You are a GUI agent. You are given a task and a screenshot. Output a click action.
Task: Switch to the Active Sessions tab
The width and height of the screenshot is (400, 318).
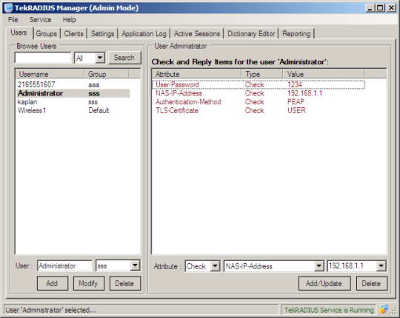[x=197, y=34]
